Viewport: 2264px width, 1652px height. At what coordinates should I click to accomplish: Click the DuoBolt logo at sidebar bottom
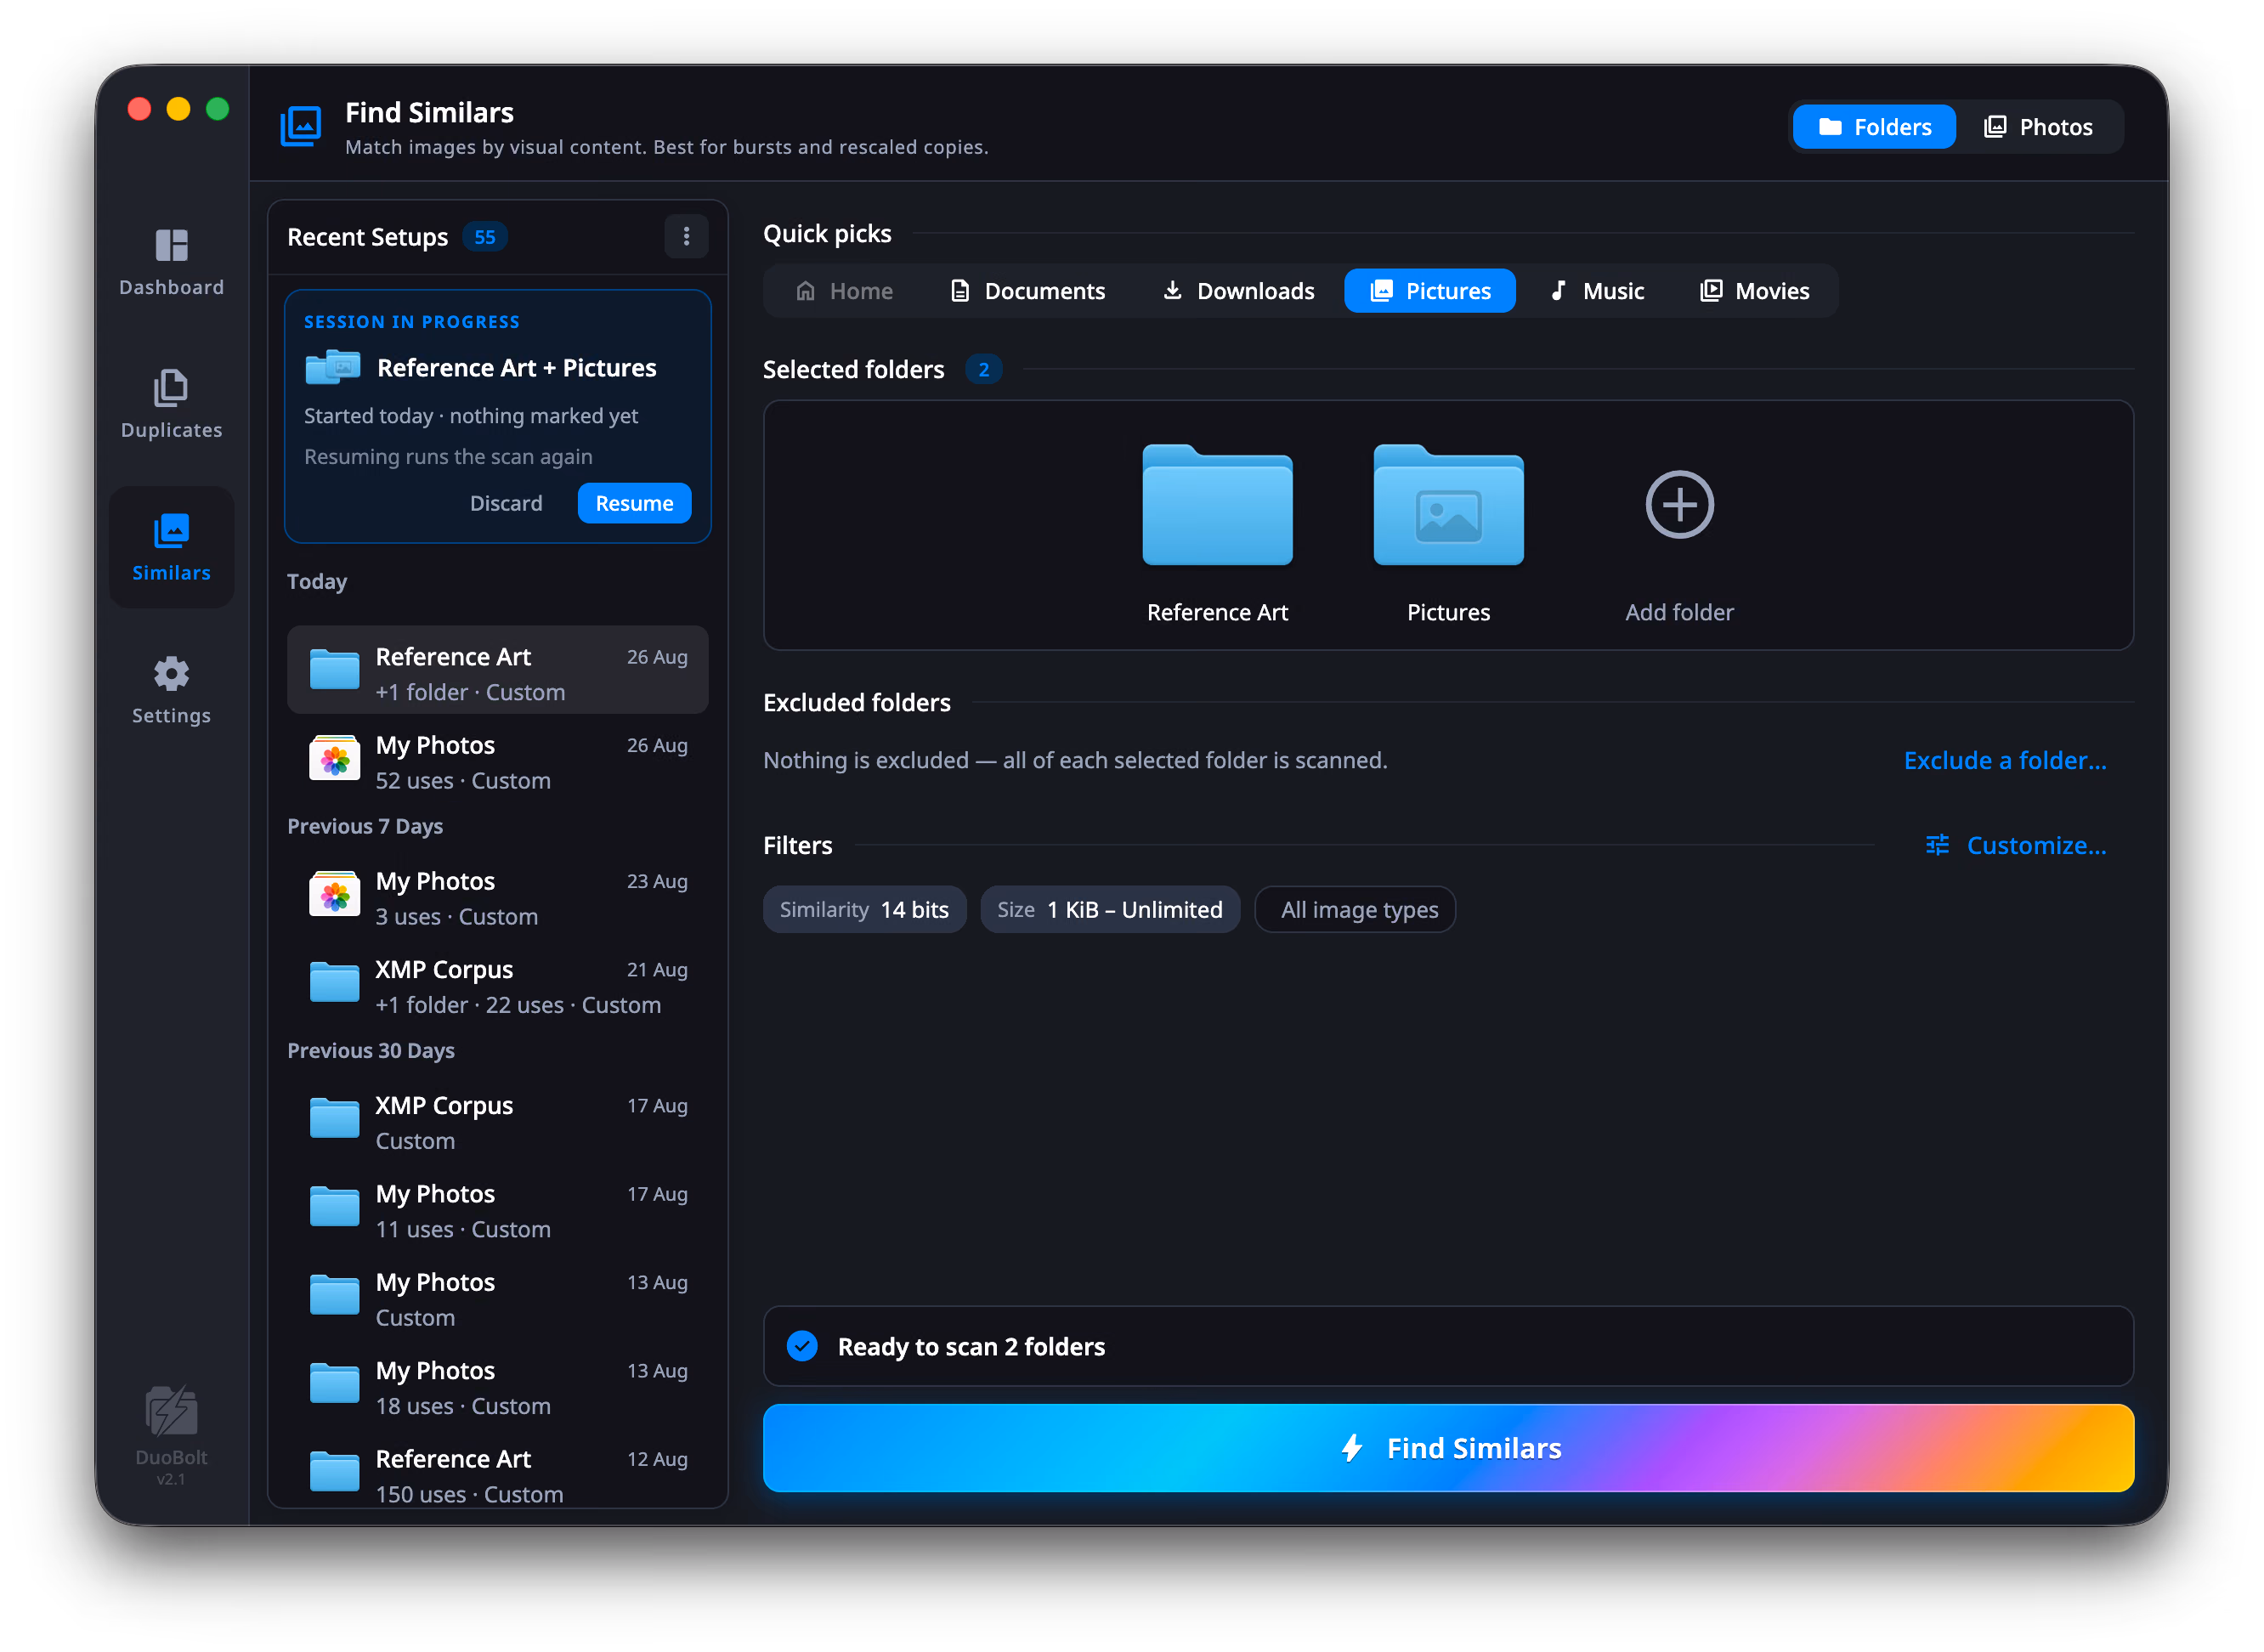pyautogui.click(x=171, y=1410)
